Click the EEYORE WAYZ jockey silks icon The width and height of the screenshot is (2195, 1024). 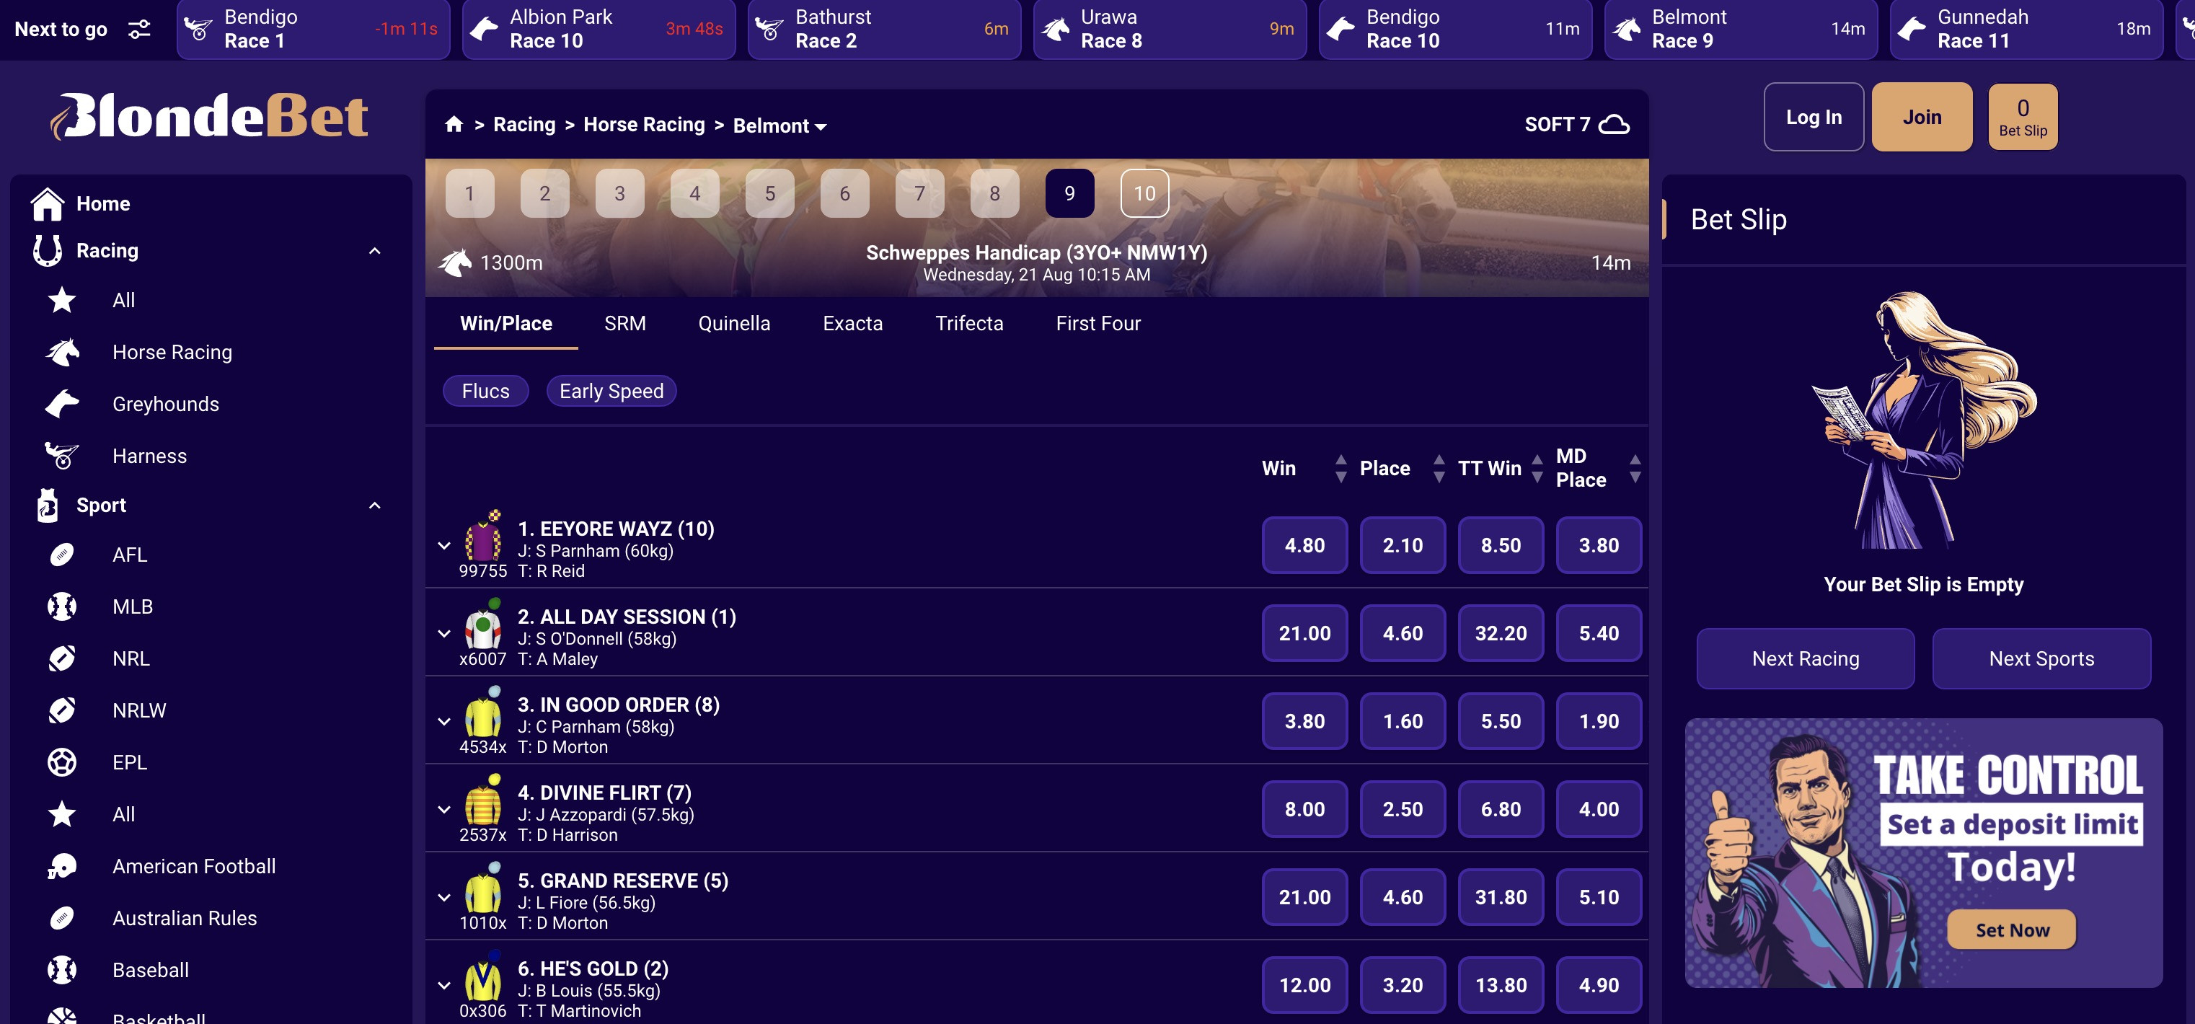tap(484, 536)
